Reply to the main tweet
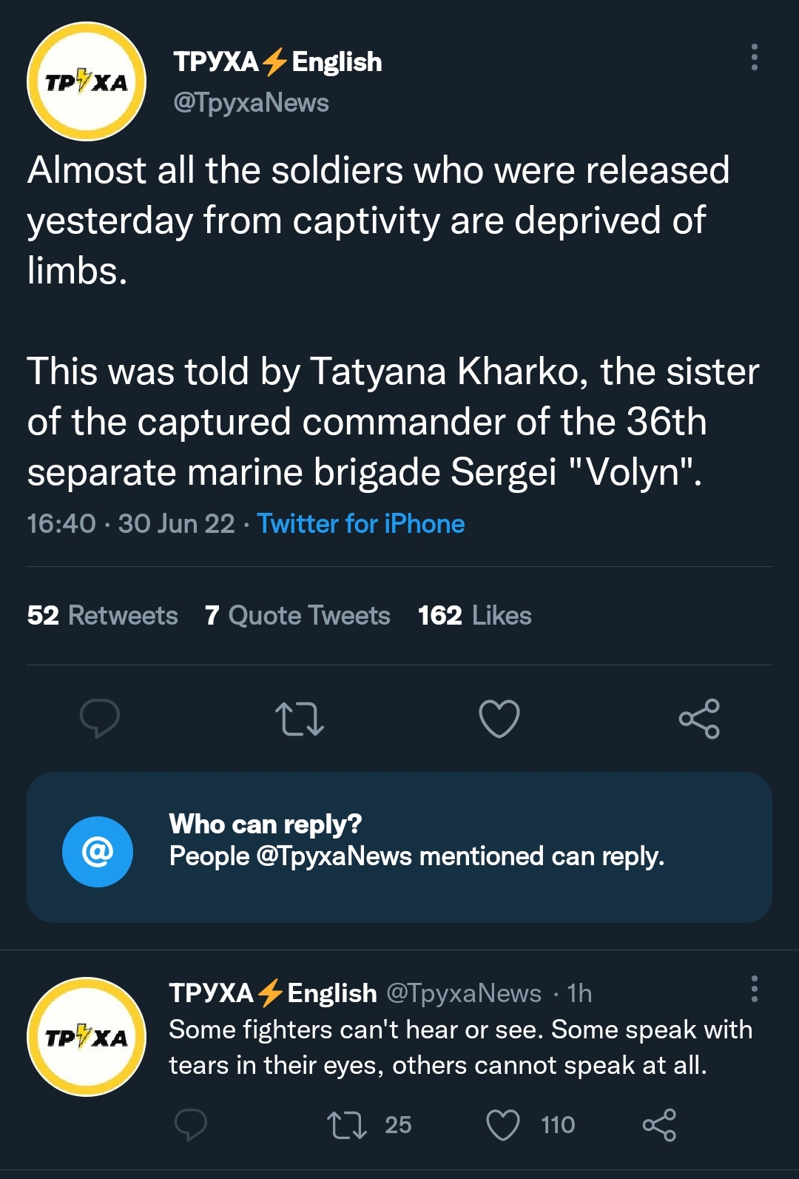This screenshot has height=1179, width=799. pos(100,718)
